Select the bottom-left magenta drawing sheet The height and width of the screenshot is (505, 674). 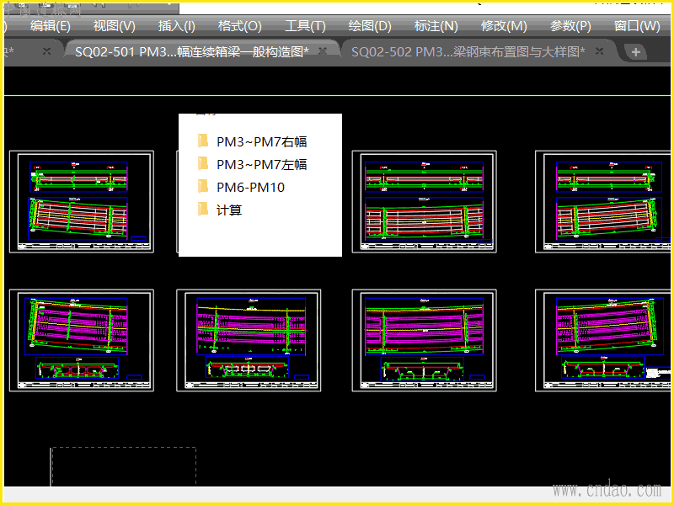tap(82, 340)
